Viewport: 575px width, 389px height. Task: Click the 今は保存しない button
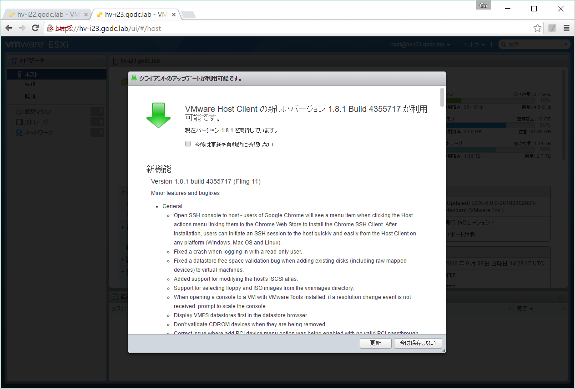coord(418,343)
